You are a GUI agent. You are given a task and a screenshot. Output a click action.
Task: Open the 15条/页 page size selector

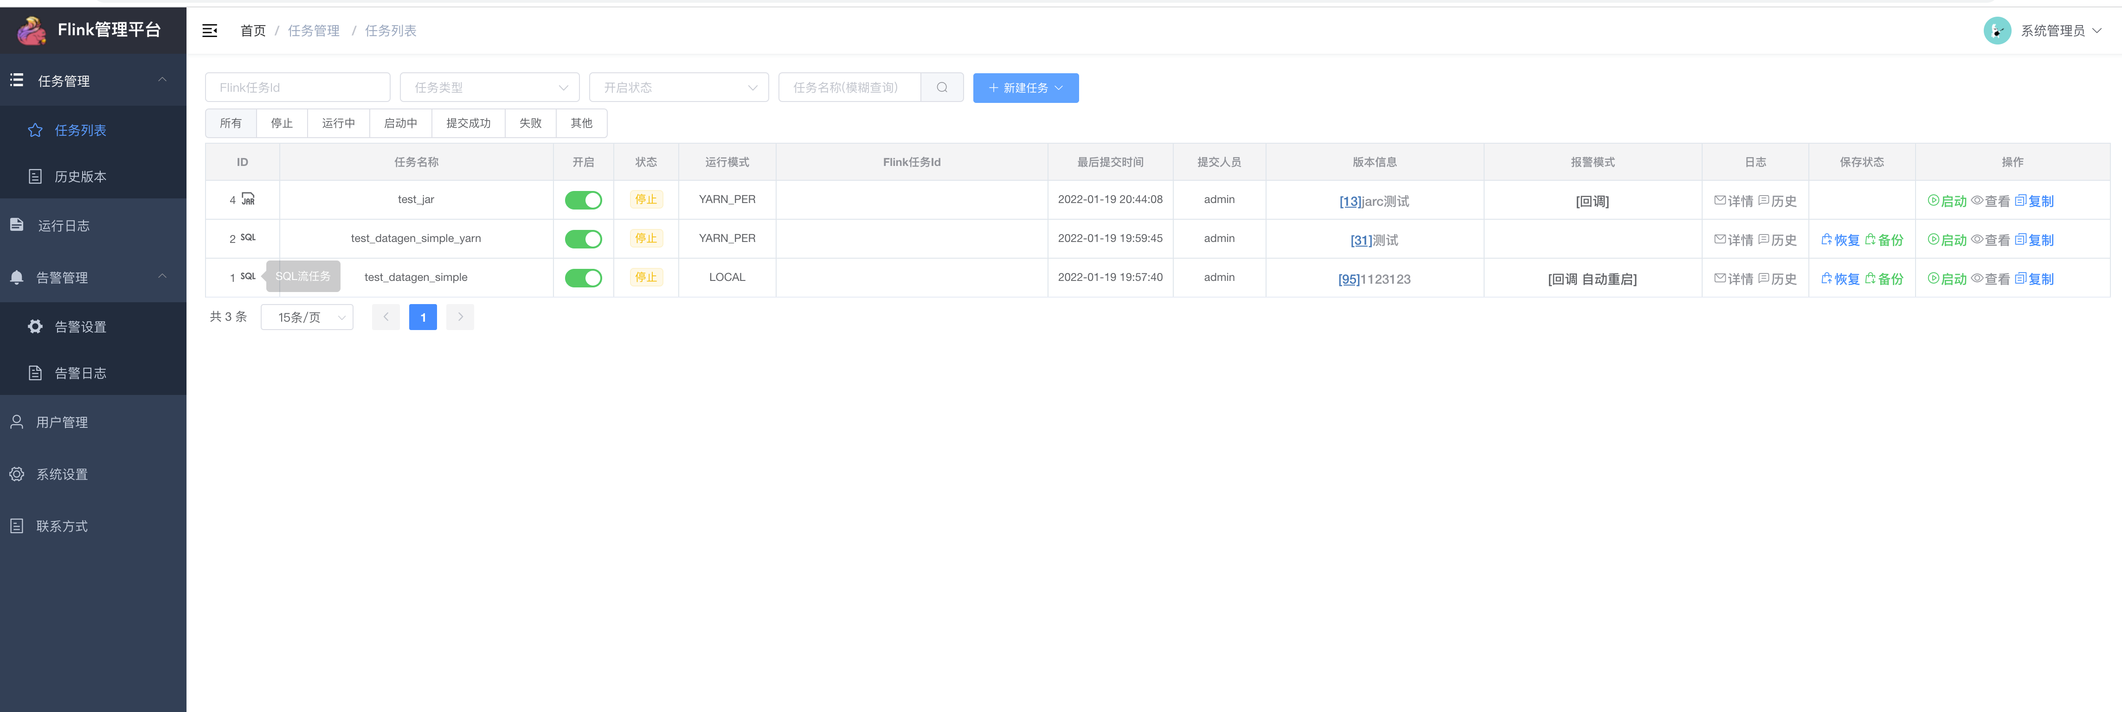[307, 317]
